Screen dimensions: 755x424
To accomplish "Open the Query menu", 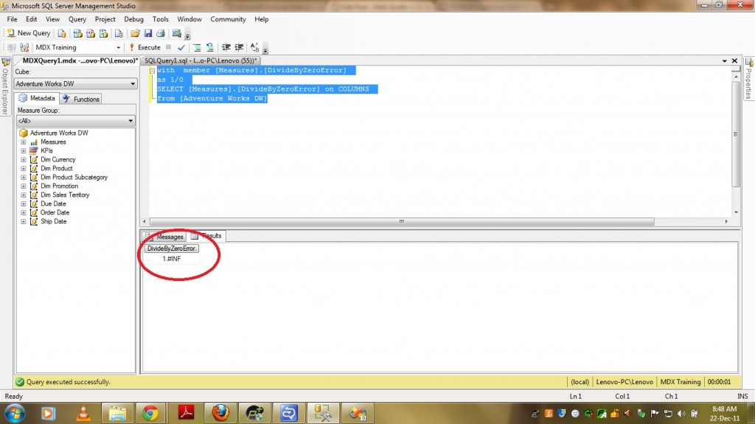I will pyautogui.click(x=77, y=19).
